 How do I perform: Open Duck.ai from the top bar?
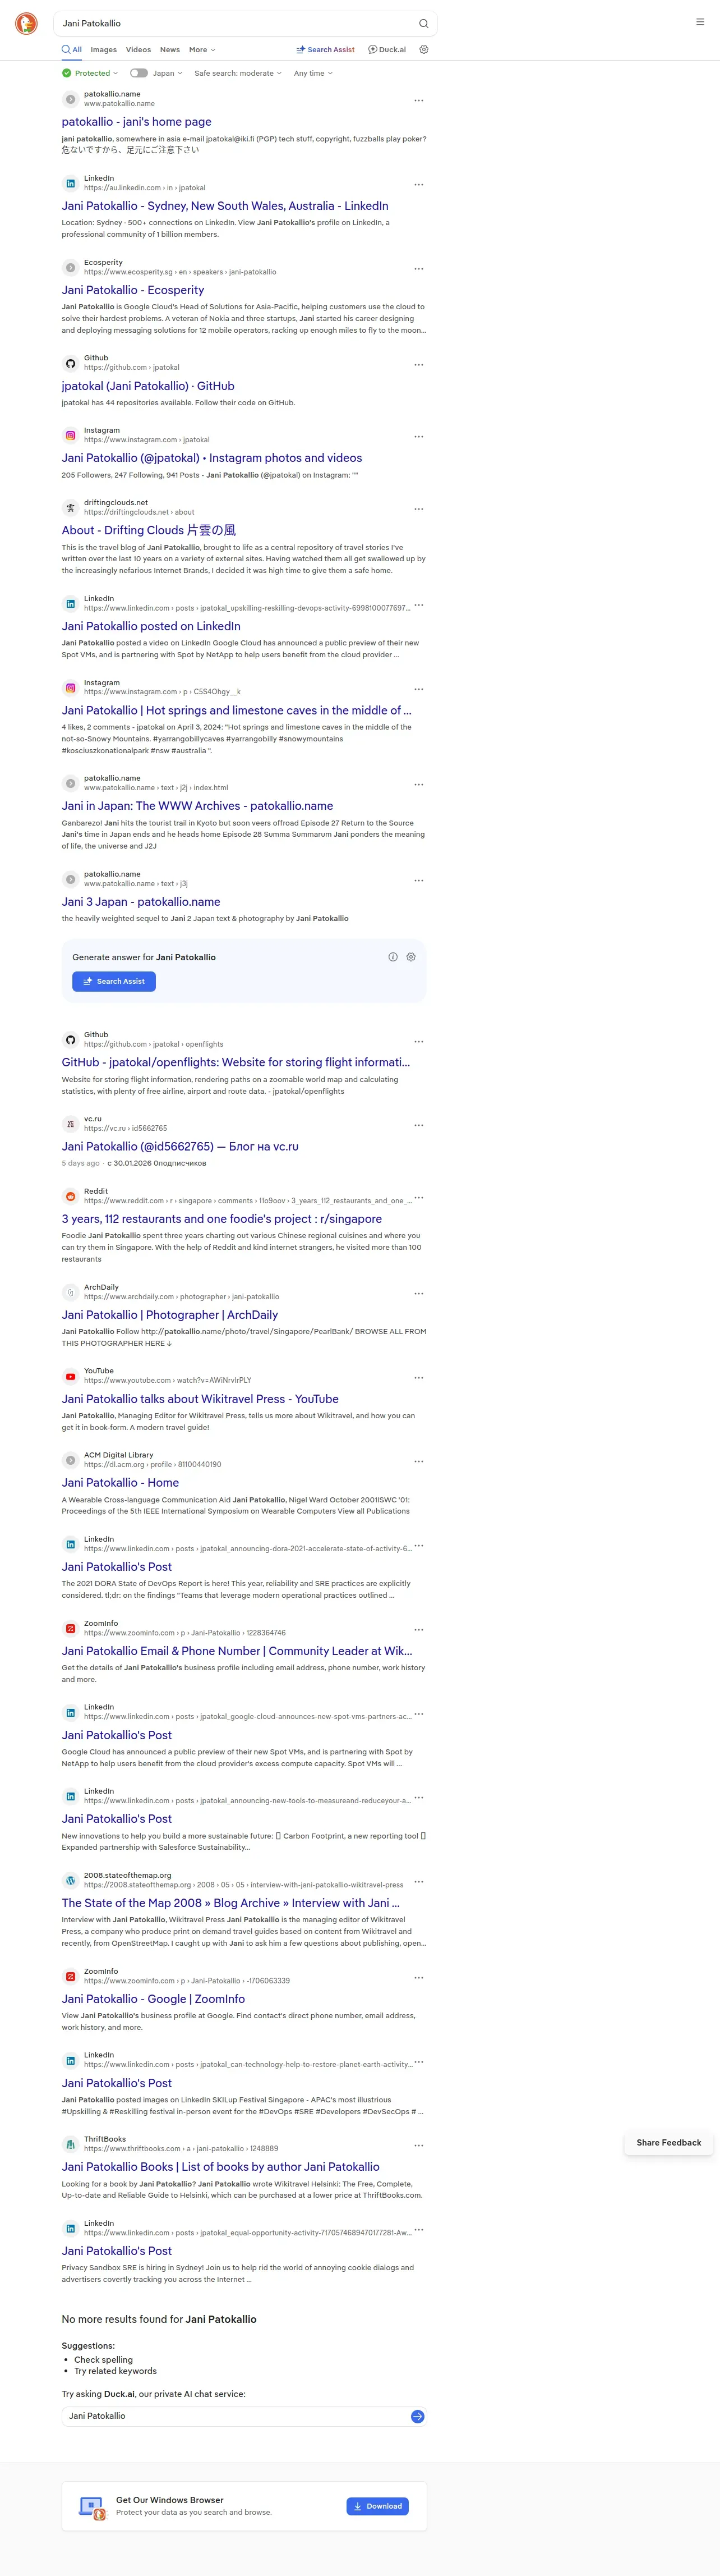(387, 49)
